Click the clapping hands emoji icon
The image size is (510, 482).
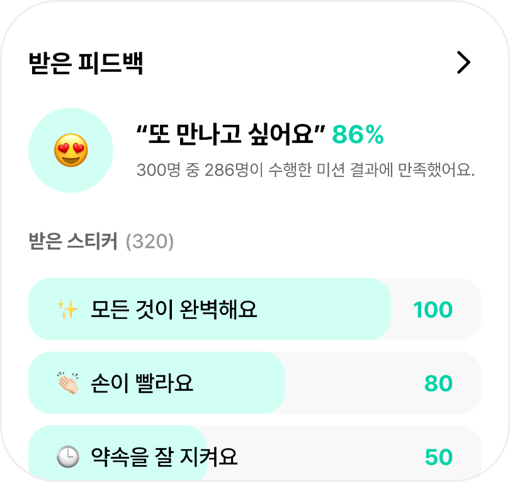pyautogui.click(x=67, y=383)
